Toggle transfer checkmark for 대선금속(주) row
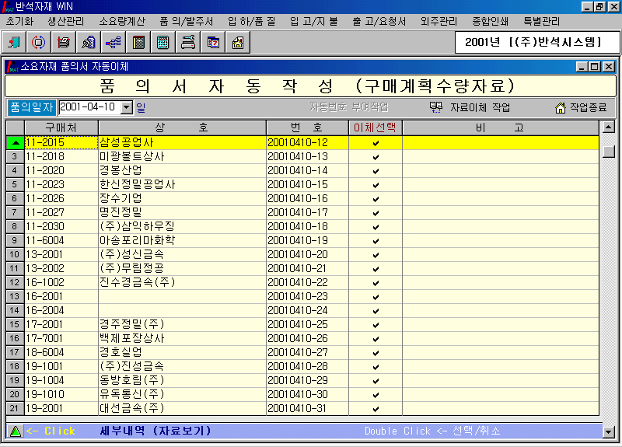The image size is (622, 447). (376, 408)
